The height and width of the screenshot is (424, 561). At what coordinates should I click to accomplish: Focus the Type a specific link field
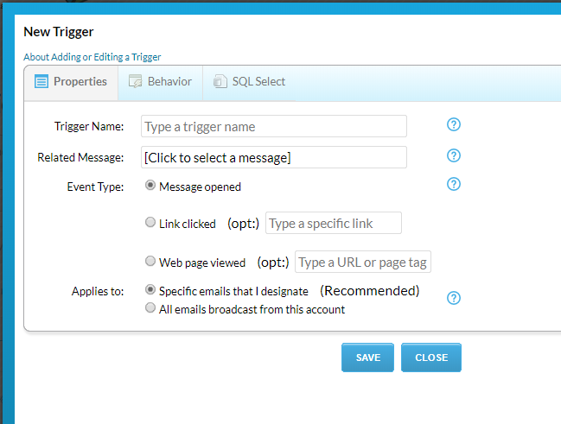[x=333, y=223]
